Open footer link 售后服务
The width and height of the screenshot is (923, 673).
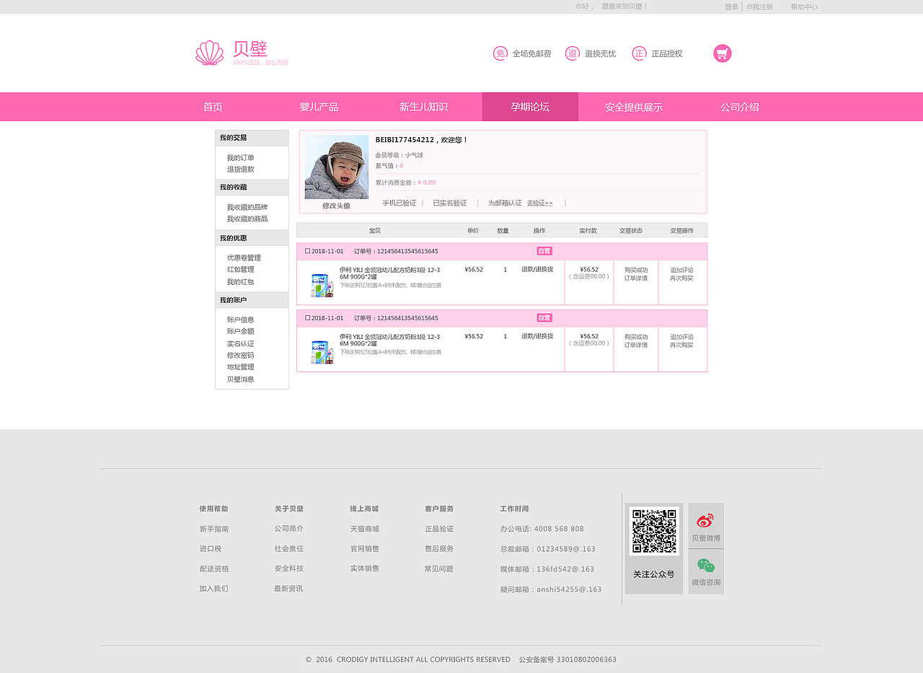[x=439, y=549]
